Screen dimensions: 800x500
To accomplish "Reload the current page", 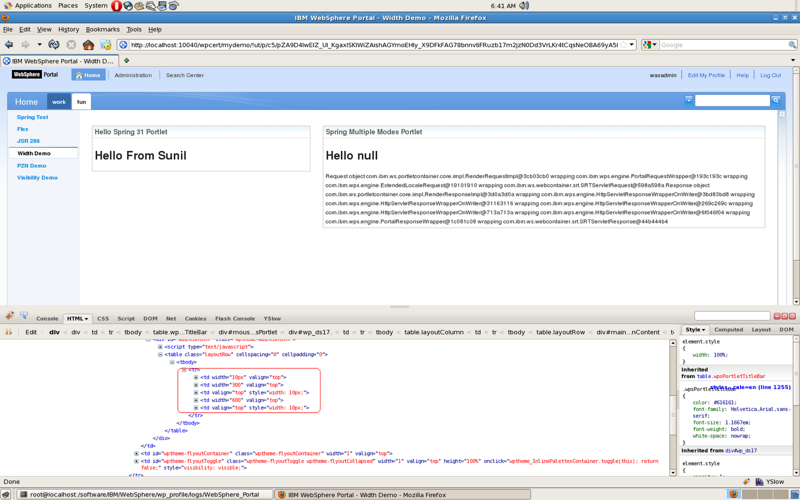I will click(53, 44).
